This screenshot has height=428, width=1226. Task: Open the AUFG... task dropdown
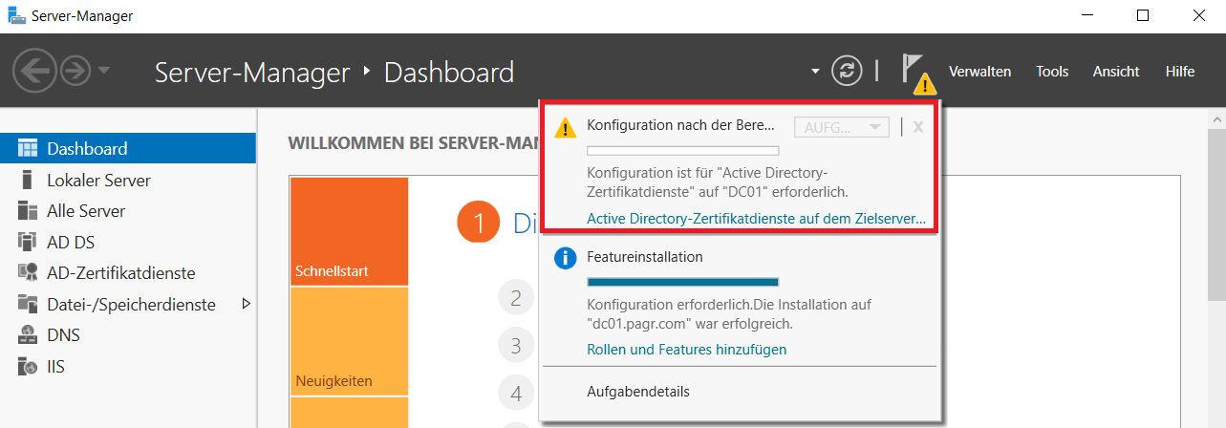[x=842, y=127]
